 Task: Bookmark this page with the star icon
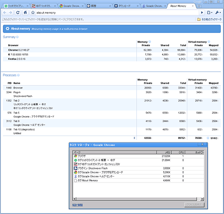pyautogui.click(x=33, y=13)
